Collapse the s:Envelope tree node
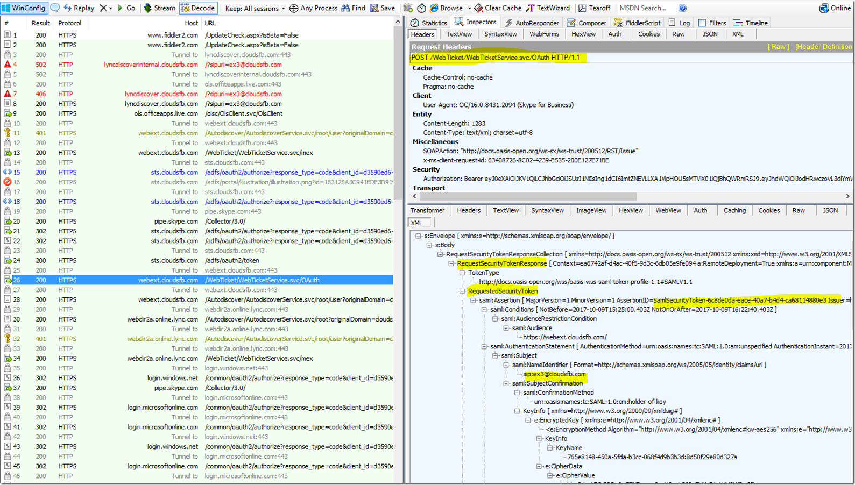The width and height of the screenshot is (855, 485). [418, 236]
